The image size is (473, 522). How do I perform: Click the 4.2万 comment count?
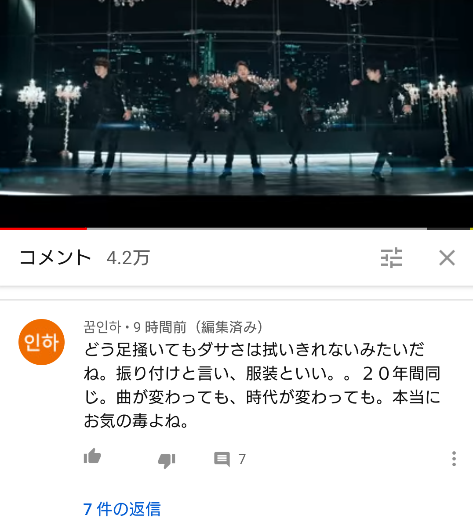coord(128,258)
